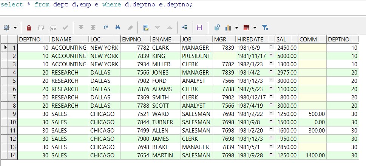This screenshot has width=366, height=166.
Task: Click the binoculars find icon
Action: pos(117,28)
